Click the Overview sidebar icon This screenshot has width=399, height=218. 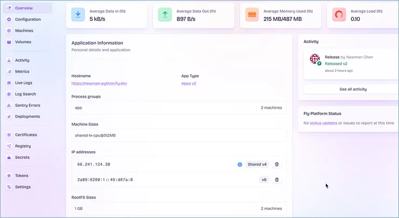click(x=9, y=8)
